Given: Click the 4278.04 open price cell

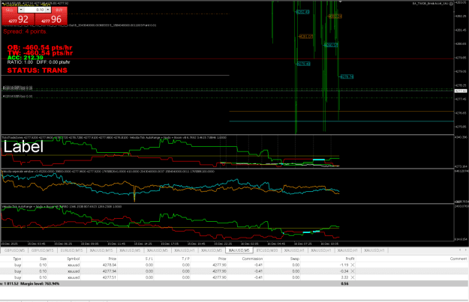Looking at the screenshot, I should click(110, 265).
